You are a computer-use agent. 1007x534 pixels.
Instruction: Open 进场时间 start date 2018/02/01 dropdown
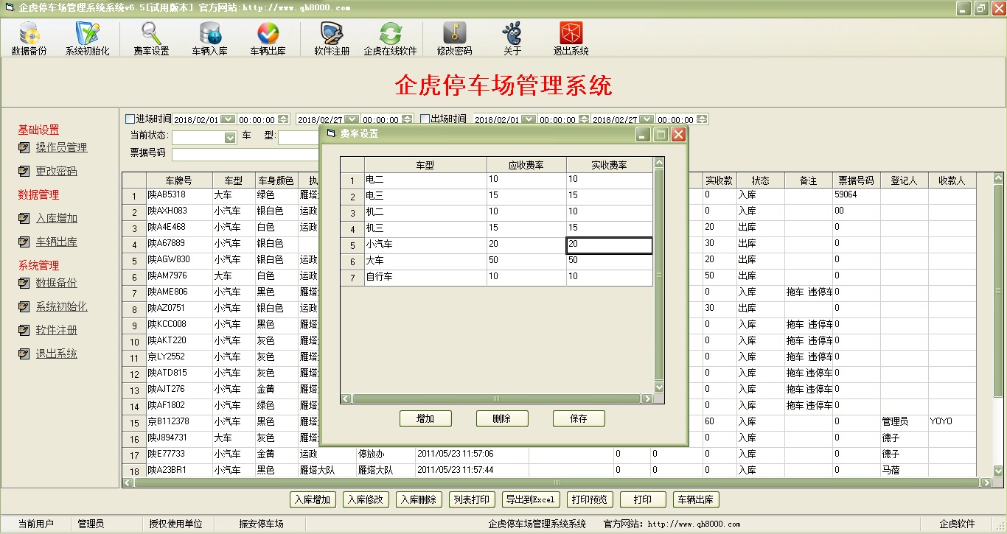[x=228, y=119]
